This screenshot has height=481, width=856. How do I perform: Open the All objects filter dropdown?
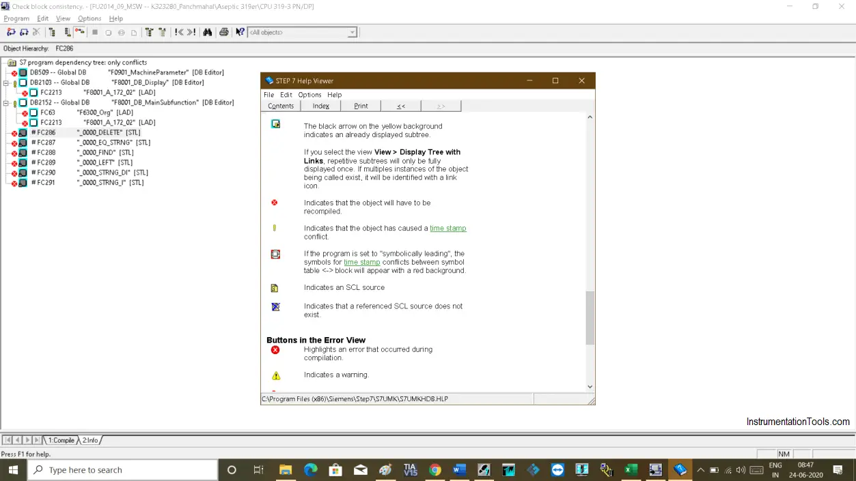[x=302, y=32]
